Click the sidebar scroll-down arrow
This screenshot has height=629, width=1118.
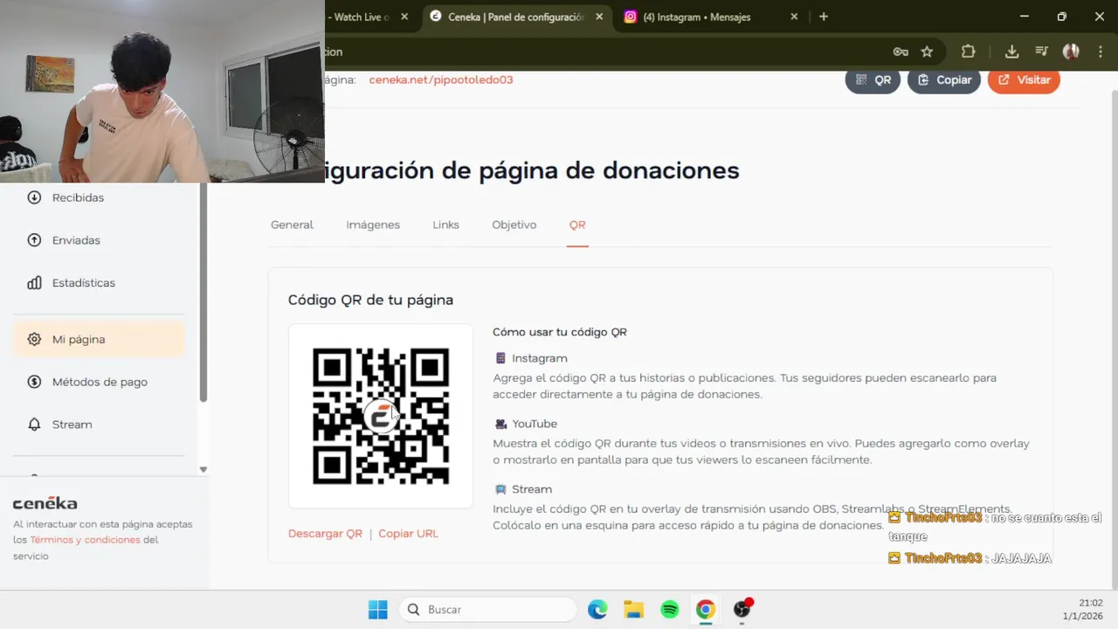203,470
